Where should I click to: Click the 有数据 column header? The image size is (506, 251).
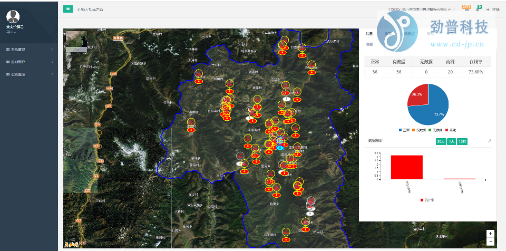click(399, 62)
